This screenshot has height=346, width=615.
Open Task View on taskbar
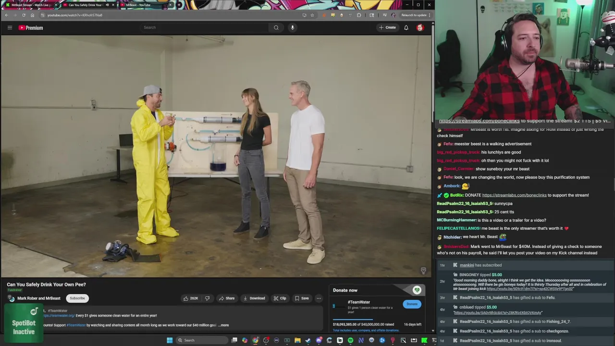click(234, 340)
